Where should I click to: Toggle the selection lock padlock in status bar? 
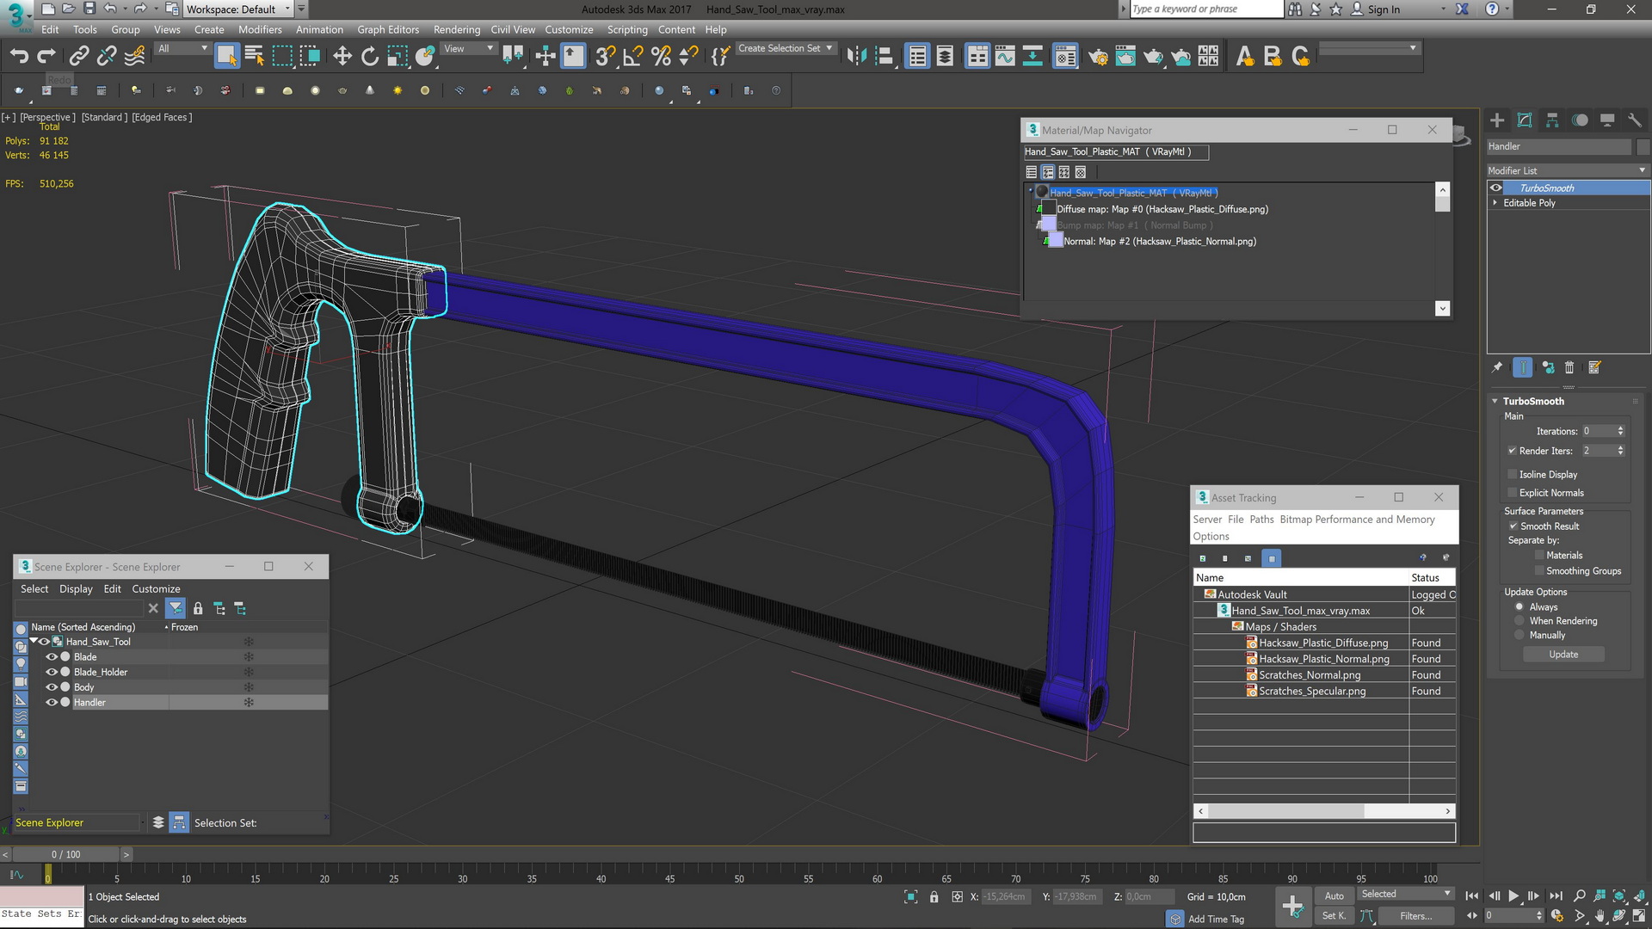pos(934,897)
